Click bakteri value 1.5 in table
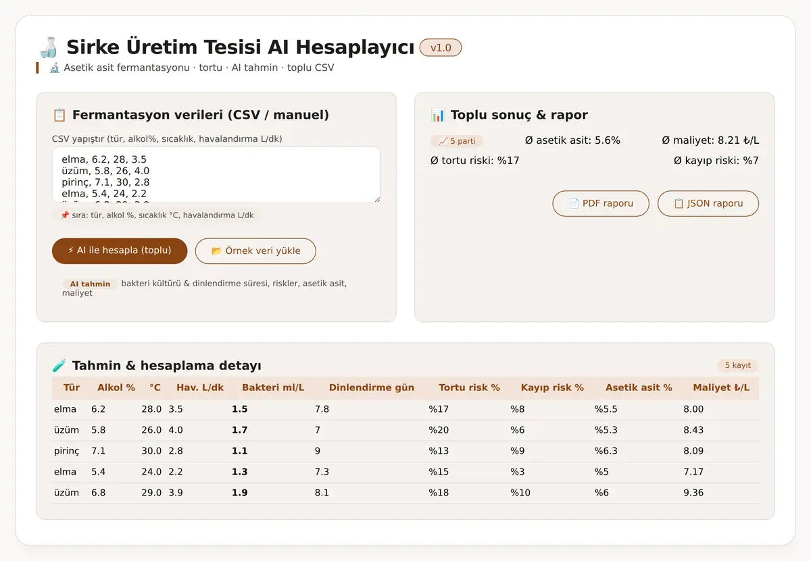This screenshot has width=811, height=561. 239,409
